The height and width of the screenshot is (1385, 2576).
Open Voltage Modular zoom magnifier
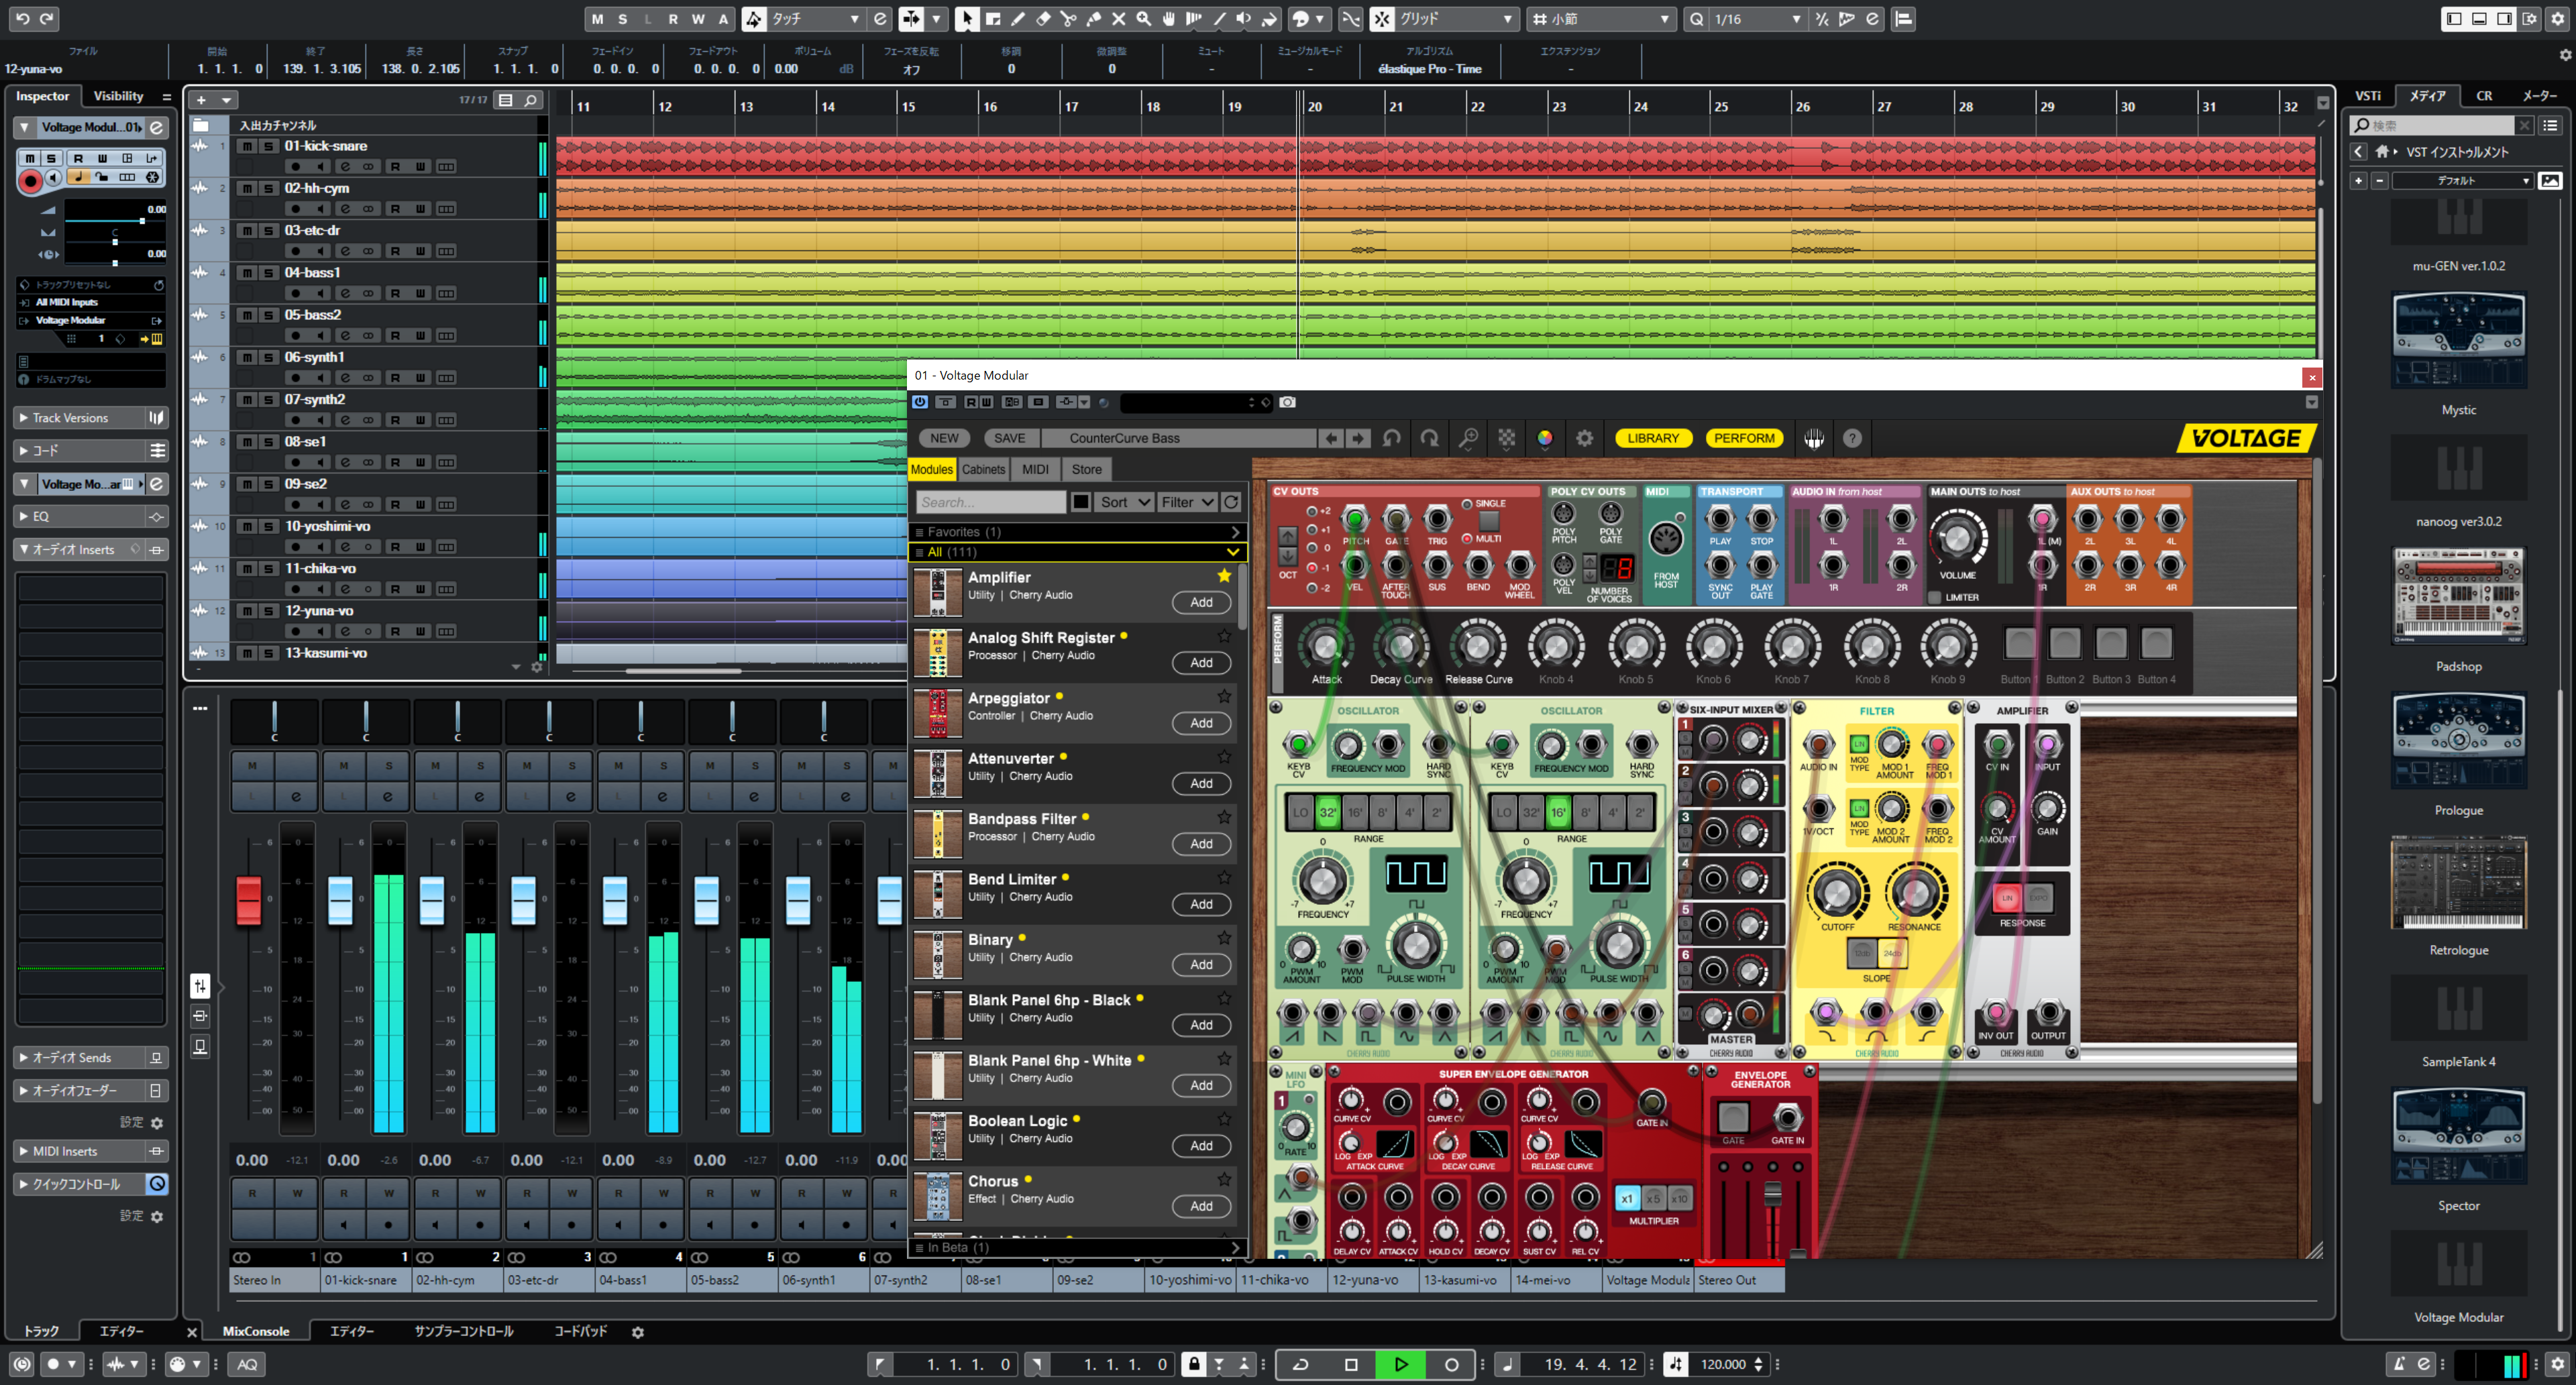point(1468,438)
